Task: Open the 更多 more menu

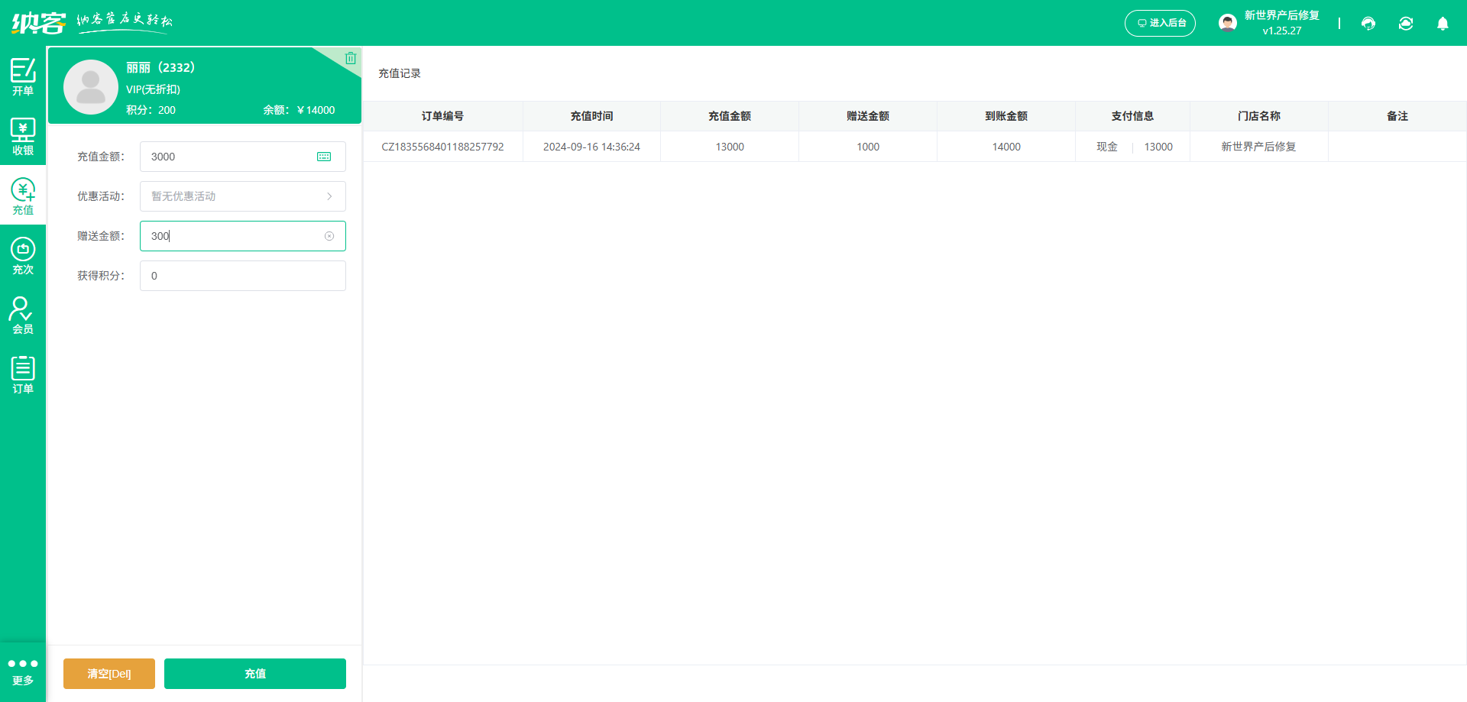Action: point(23,671)
